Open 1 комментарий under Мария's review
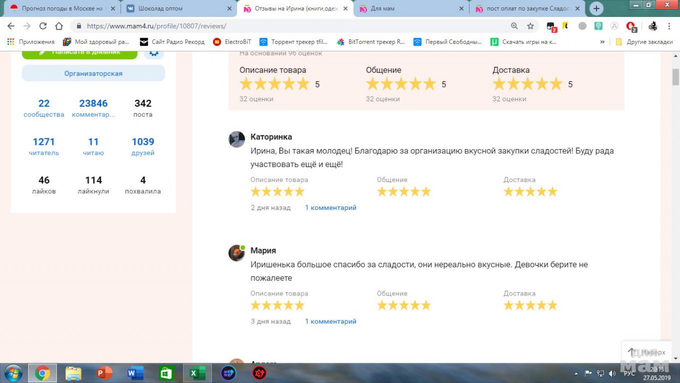 330,321
